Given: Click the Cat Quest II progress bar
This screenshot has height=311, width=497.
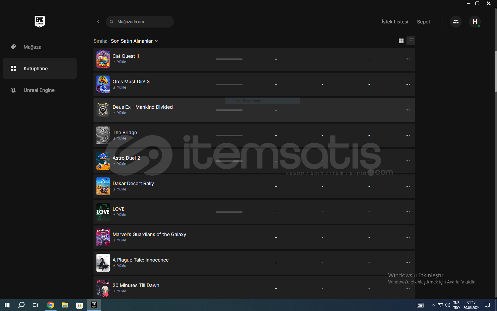Looking at the screenshot, I should pyautogui.click(x=229, y=59).
